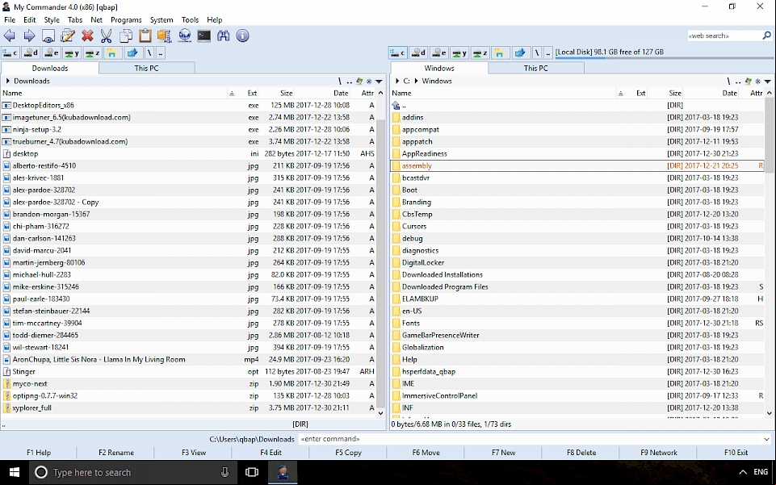Screen dimensions: 776x485
Task: Select drive d in left panel
Action: coord(30,52)
